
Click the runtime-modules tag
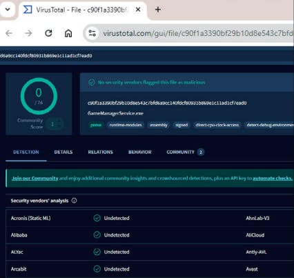pos(126,125)
